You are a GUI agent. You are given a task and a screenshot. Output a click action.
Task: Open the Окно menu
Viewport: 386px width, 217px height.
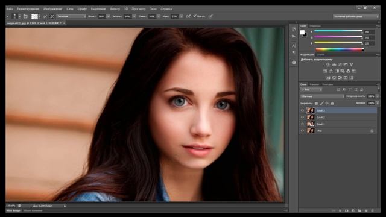click(x=153, y=9)
